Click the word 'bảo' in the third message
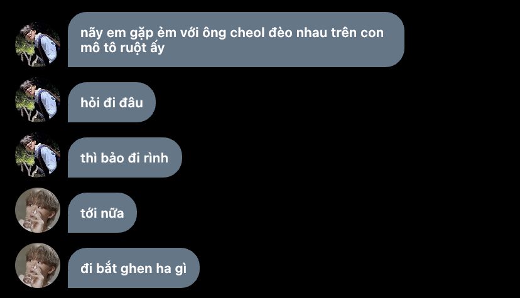This screenshot has width=520, height=298. (x=112, y=158)
